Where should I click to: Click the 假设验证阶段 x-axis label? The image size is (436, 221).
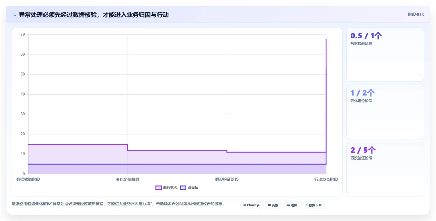click(x=227, y=179)
